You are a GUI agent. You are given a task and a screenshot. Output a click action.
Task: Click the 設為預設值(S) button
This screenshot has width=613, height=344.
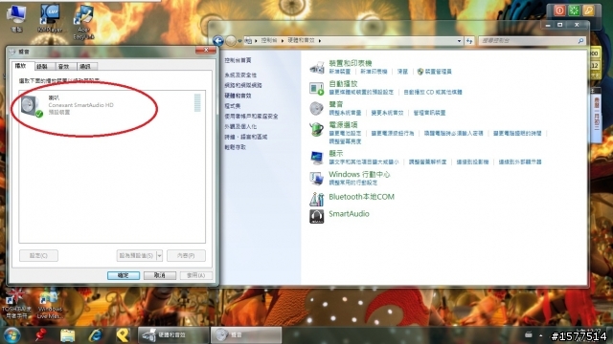coord(136,255)
